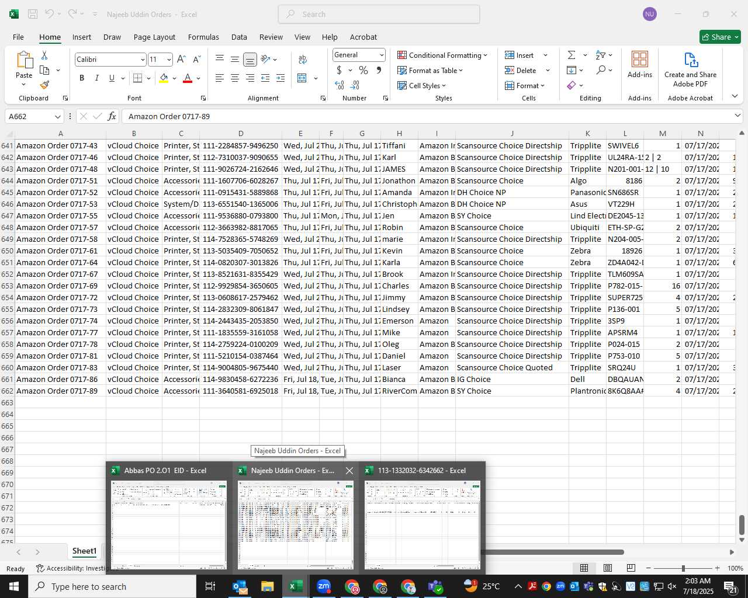The width and height of the screenshot is (748, 598).
Task: Click Increase Decimal icon
Action: click(x=340, y=85)
